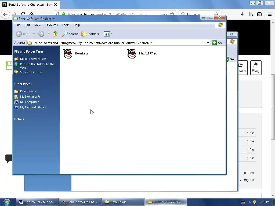Expand the Details section

(x=19, y=119)
